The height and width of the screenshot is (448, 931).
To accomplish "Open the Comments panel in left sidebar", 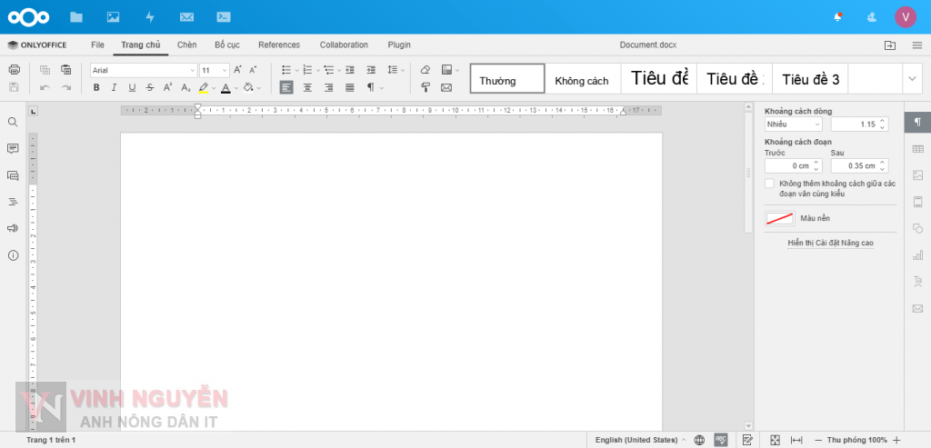I will point(13,148).
